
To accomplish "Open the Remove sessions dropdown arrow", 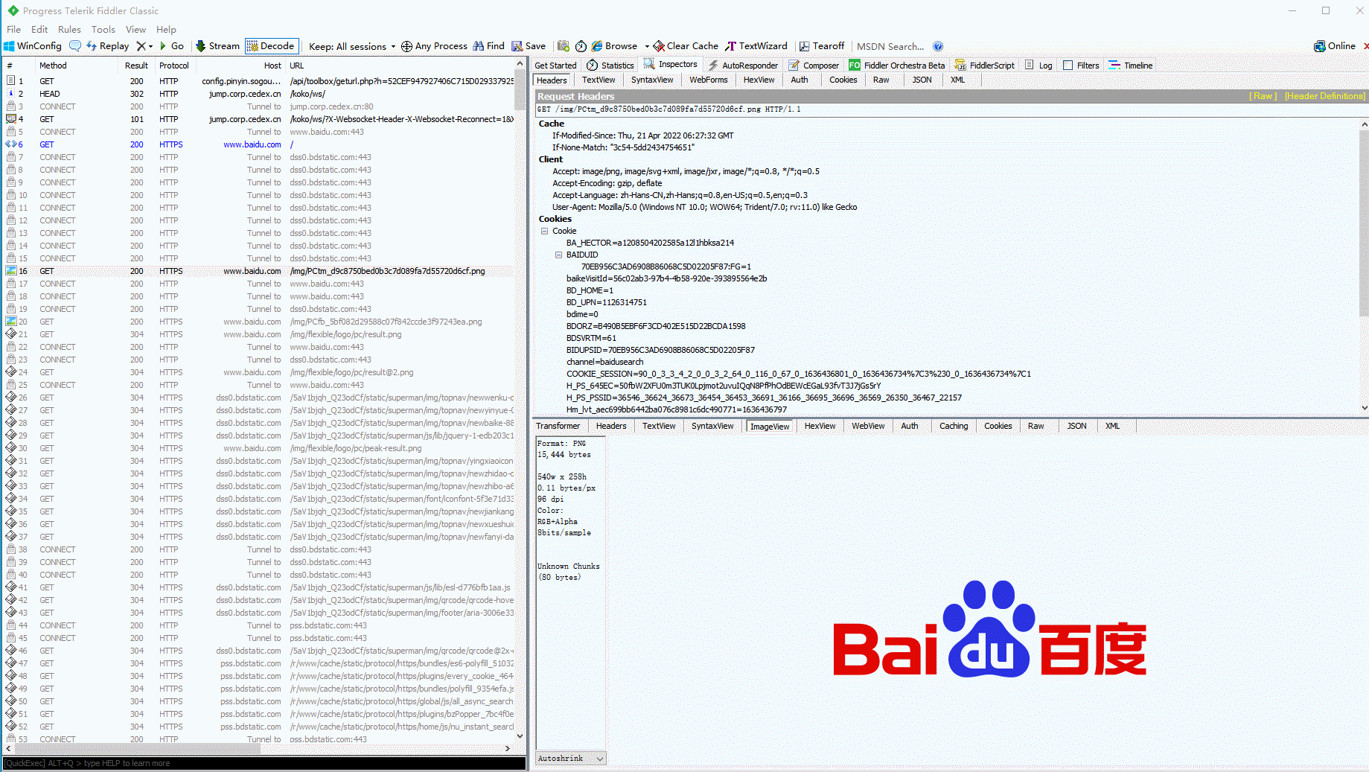I will click(x=150, y=46).
